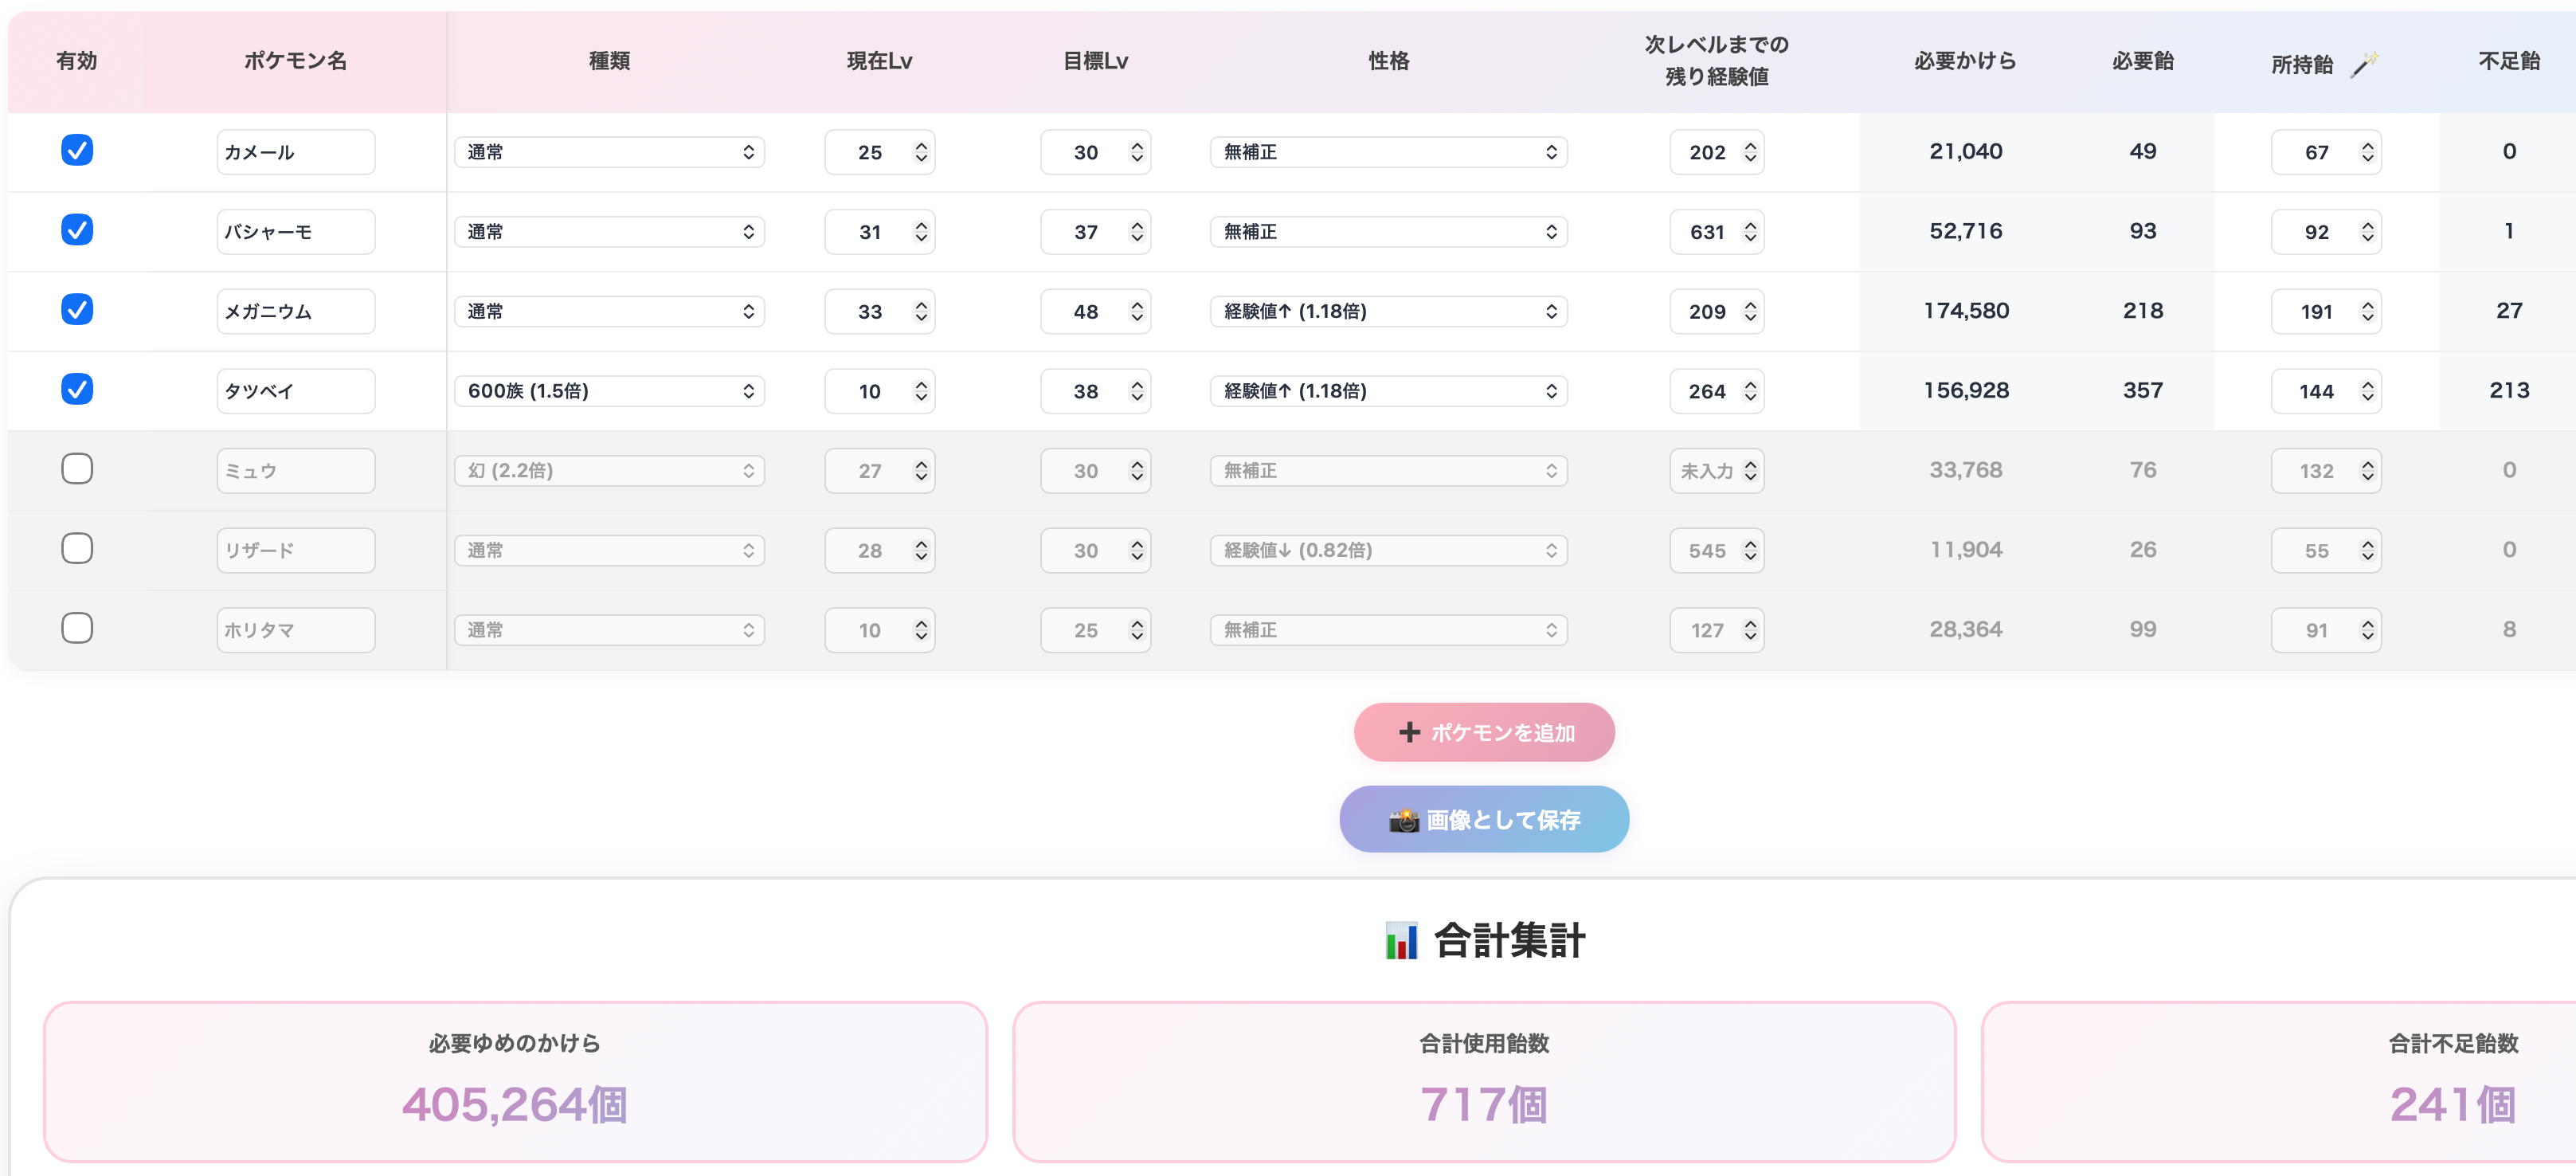2576x1176 pixels.
Task: Click stepper arrows on メガニウム target level
Action: pos(1137,311)
